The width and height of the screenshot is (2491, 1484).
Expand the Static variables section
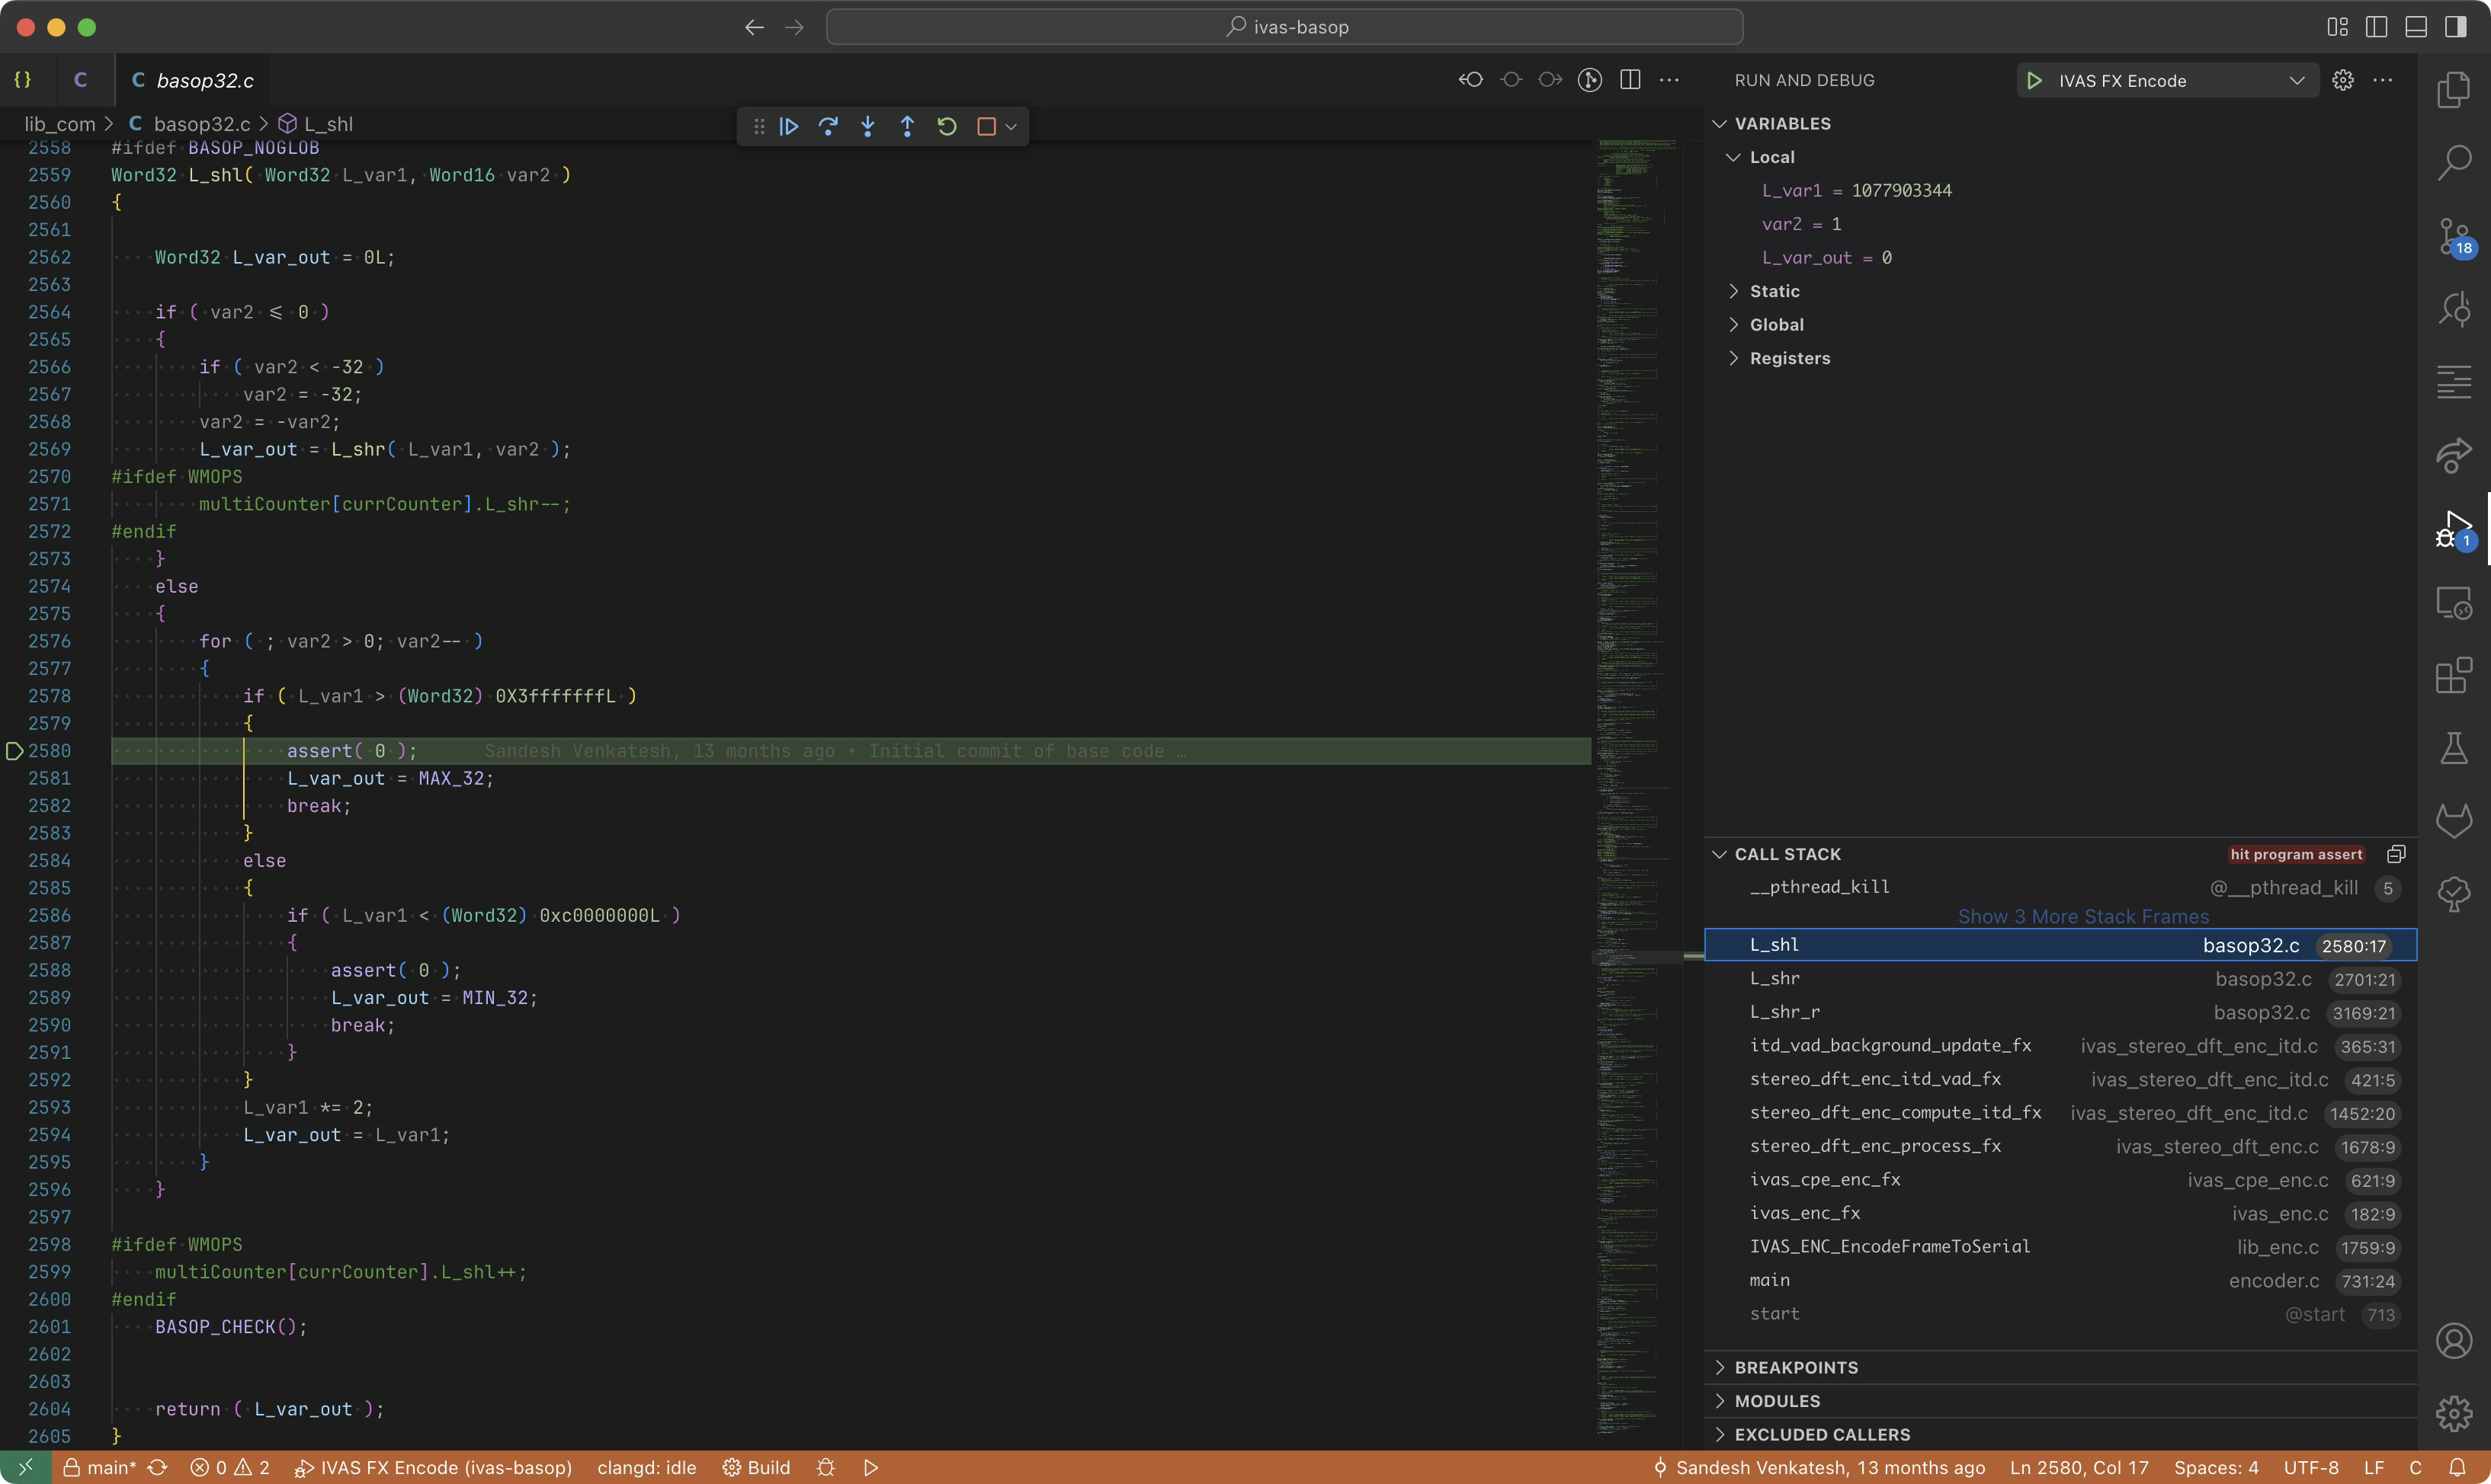point(1774,291)
